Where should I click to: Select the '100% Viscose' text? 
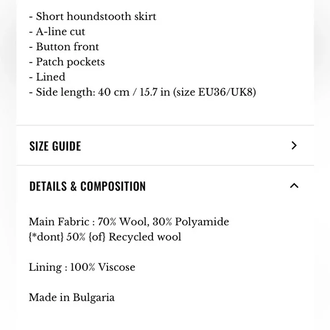pyautogui.click(x=102, y=267)
